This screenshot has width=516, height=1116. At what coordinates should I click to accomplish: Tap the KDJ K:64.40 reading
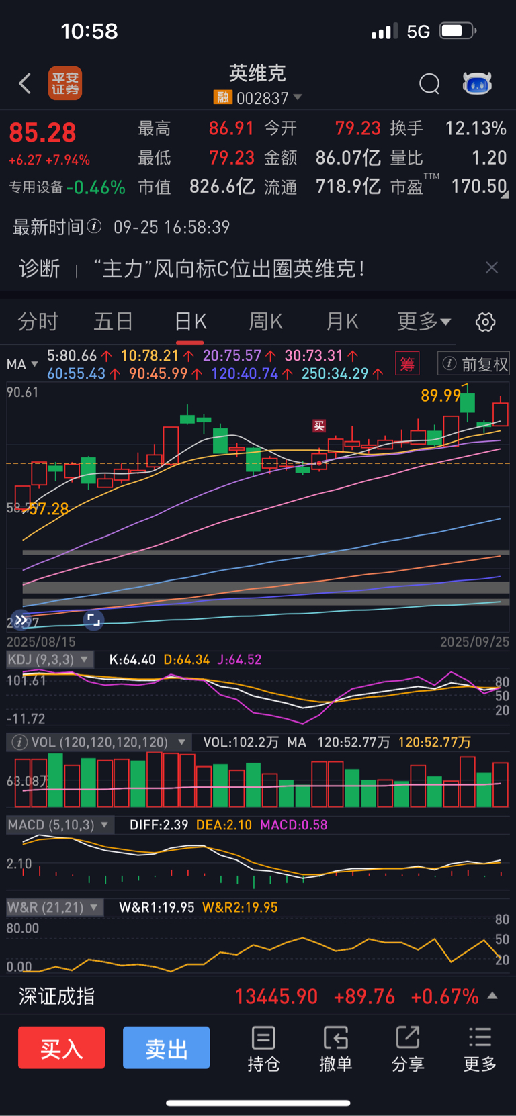pos(132,659)
